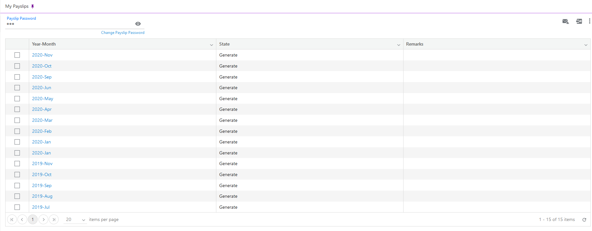Click the Change Payslip Password link
The width and height of the screenshot is (592, 231).
click(x=123, y=33)
